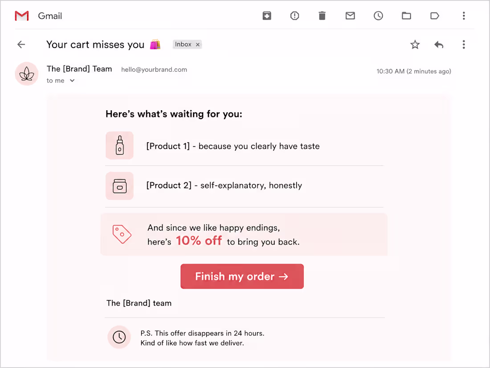
Task: Open the message more options three dots
Action: pyautogui.click(x=464, y=45)
